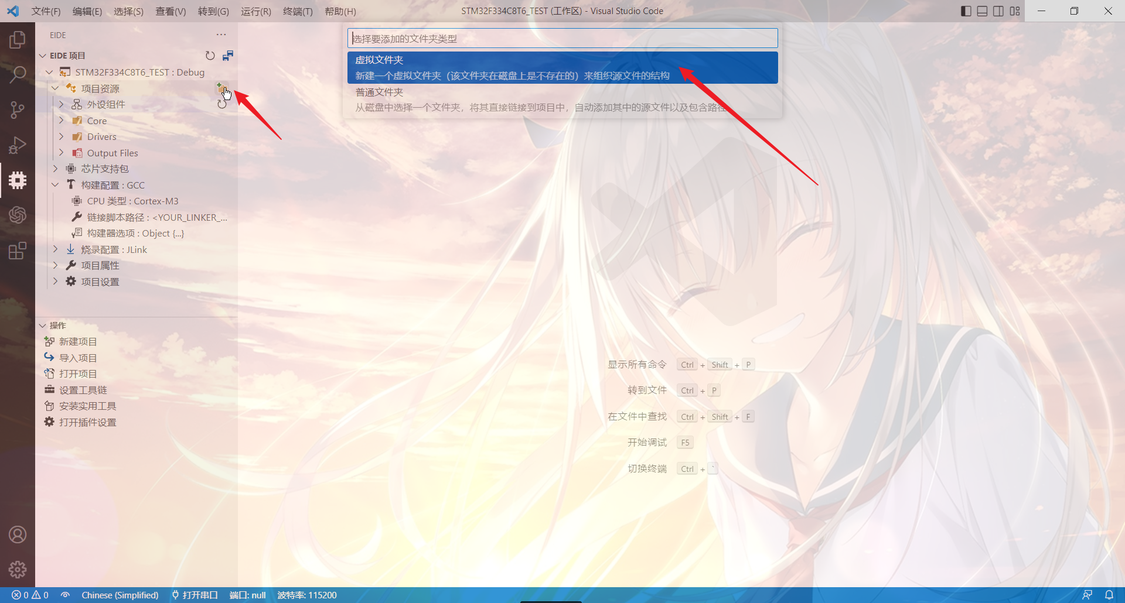Open the Source Control view

pyautogui.click(x=18, y=109)
